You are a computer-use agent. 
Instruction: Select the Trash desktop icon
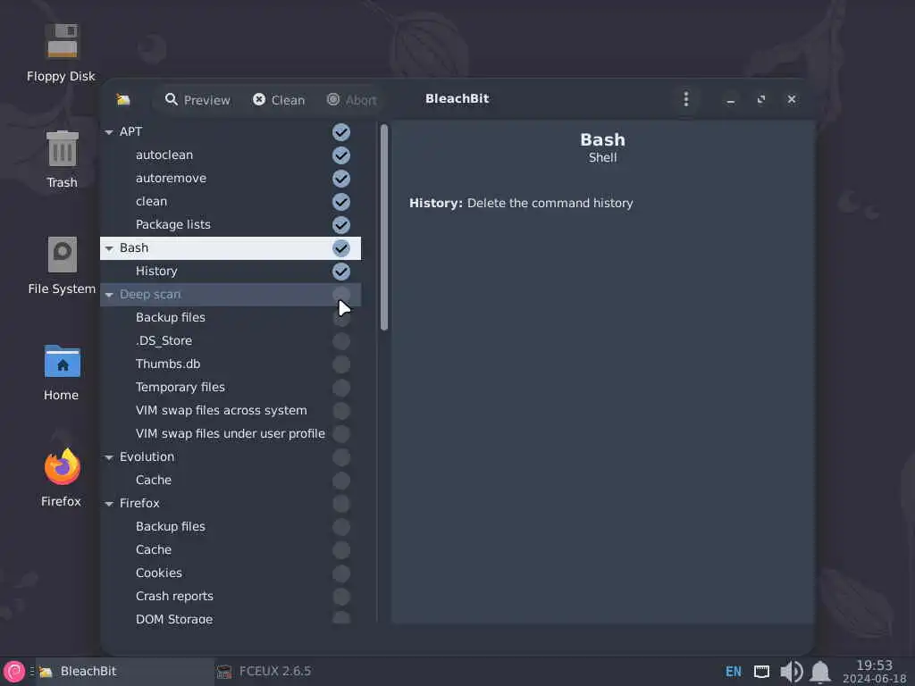click(x=62, y=159)
